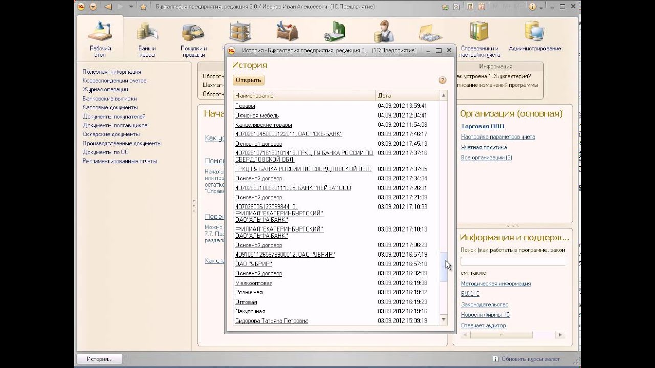This screenshot has width=655, height=368.
Task: Open the Банк и касса section
Action: [146, 39]
